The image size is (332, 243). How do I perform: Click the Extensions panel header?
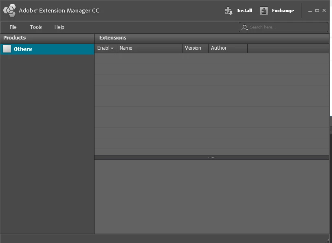pyautogui.click(x=212, y=38)
